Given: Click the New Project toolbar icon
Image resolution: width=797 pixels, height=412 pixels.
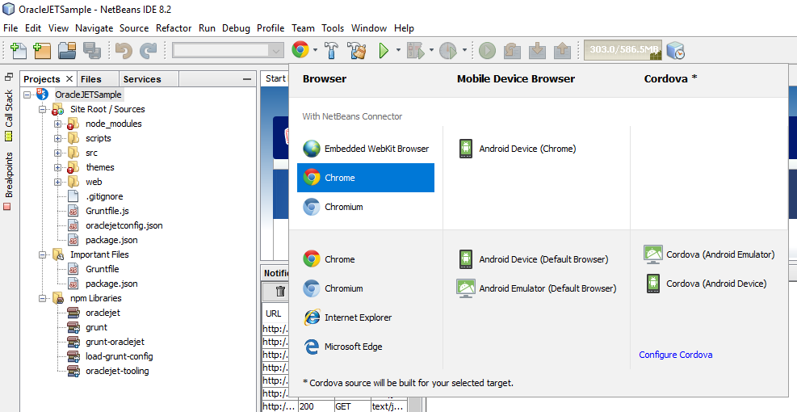Looking at the screenshot, I should [42, 50].
